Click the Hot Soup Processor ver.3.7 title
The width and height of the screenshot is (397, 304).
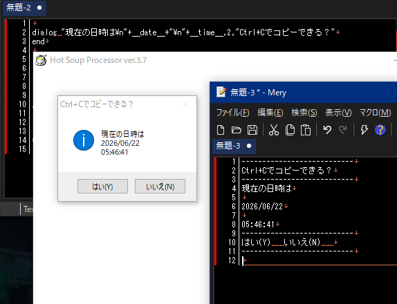tap(98, 60)
